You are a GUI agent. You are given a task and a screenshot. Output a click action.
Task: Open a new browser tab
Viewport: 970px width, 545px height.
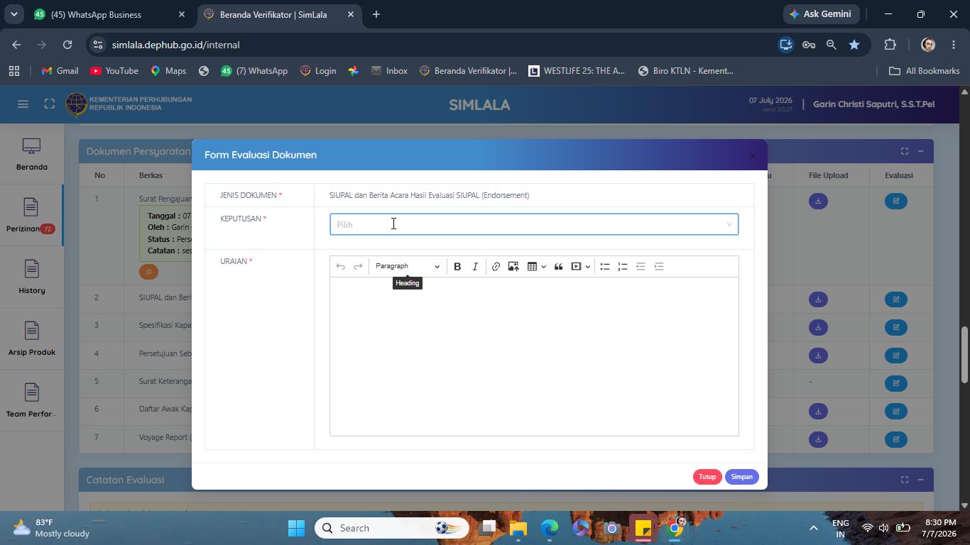pyautogui.click(x=376, y=14)
